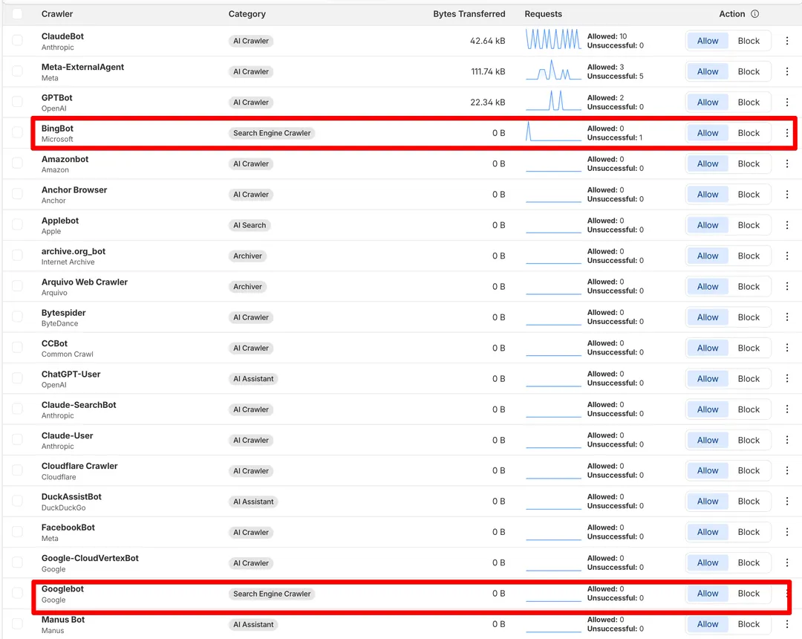
Task: Block the FacebookBot crawler
Action: 749,532
